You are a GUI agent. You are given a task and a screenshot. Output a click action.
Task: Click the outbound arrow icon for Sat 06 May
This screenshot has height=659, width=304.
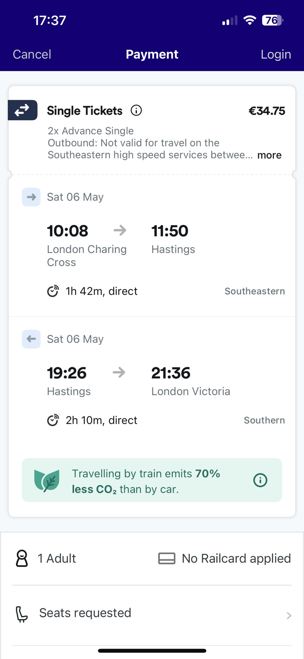[31, 197]
